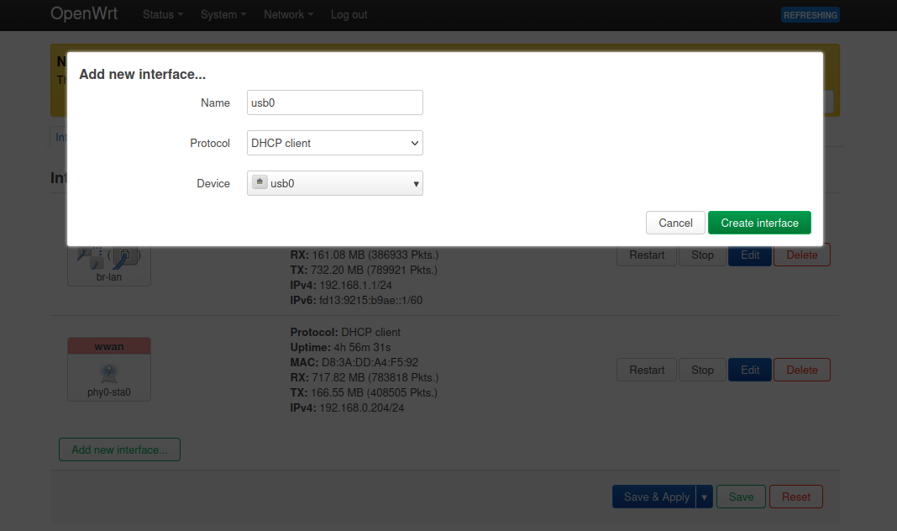897x531 pixels.
Task: Click the device icon beside usb0 in Device selector
Action: 259,182
